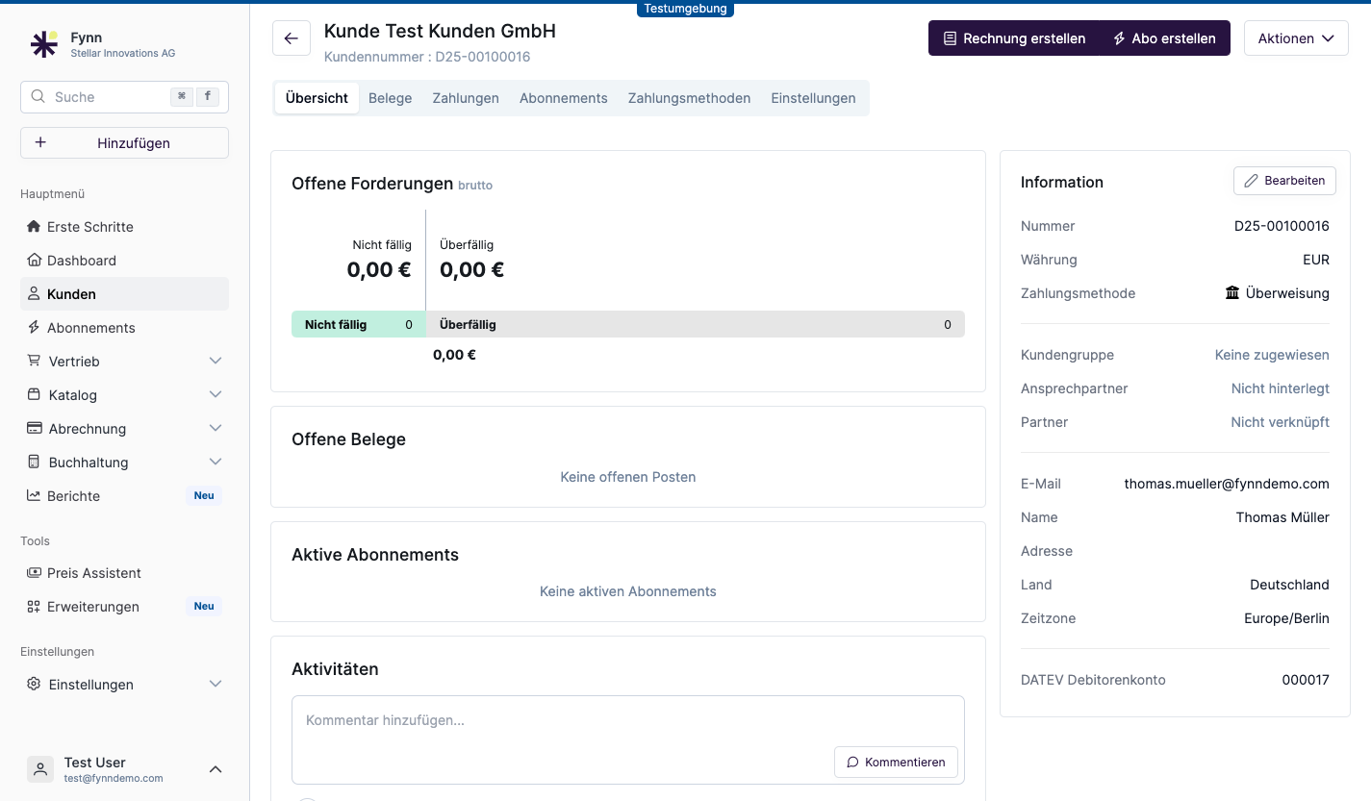
Task: Click the bank icon beside Überweisung
Action: (1232, 292)
